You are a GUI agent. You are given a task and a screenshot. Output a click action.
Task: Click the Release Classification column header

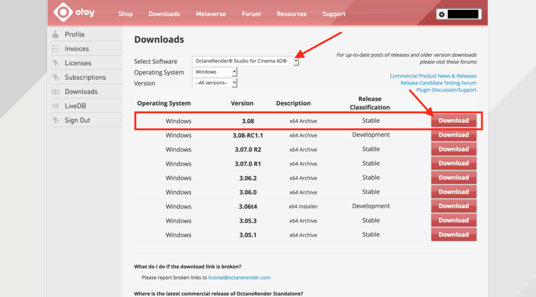pos(370,103)
